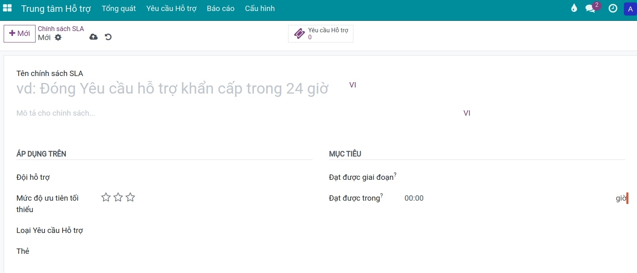The height and width of the screenshot is (273, 637).
Task: Open the user avatar A menu
Action: point(630,9)
